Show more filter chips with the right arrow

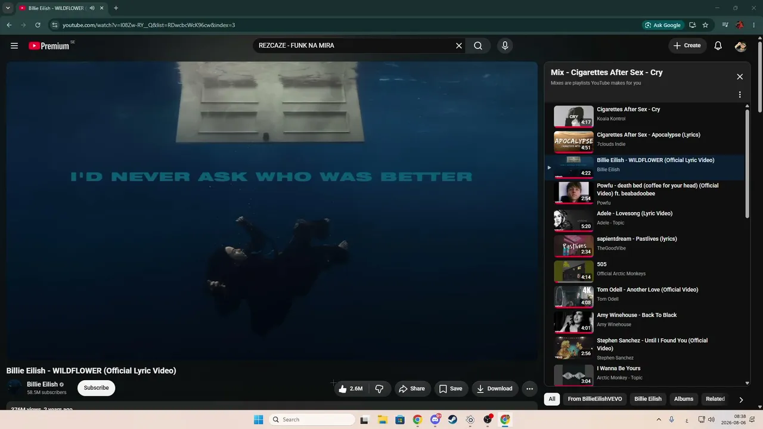click(741, 399)
